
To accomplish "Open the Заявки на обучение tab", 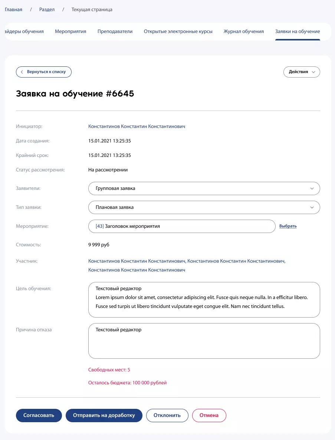I will click(298, 32).
